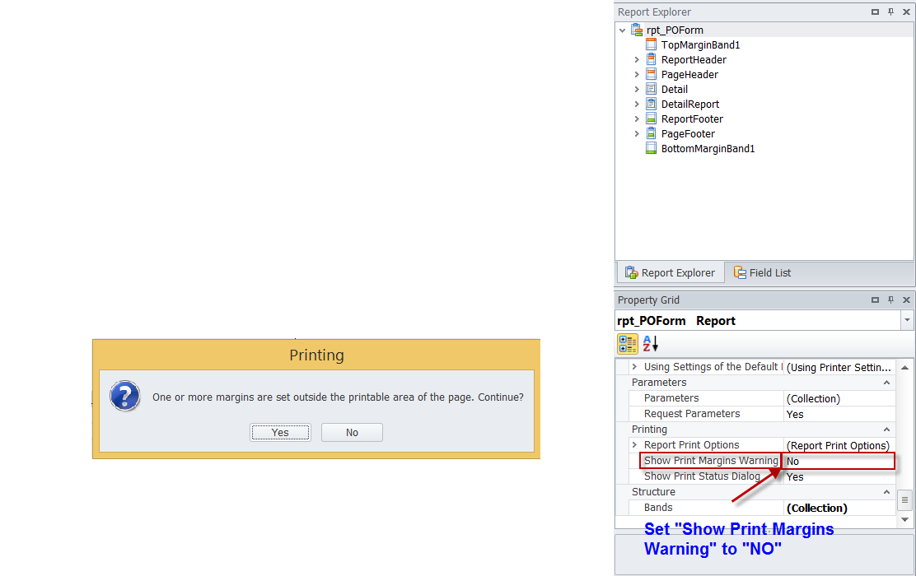
Task: Toggle the Request Parameters value
Action: click(x=839, y=415)
